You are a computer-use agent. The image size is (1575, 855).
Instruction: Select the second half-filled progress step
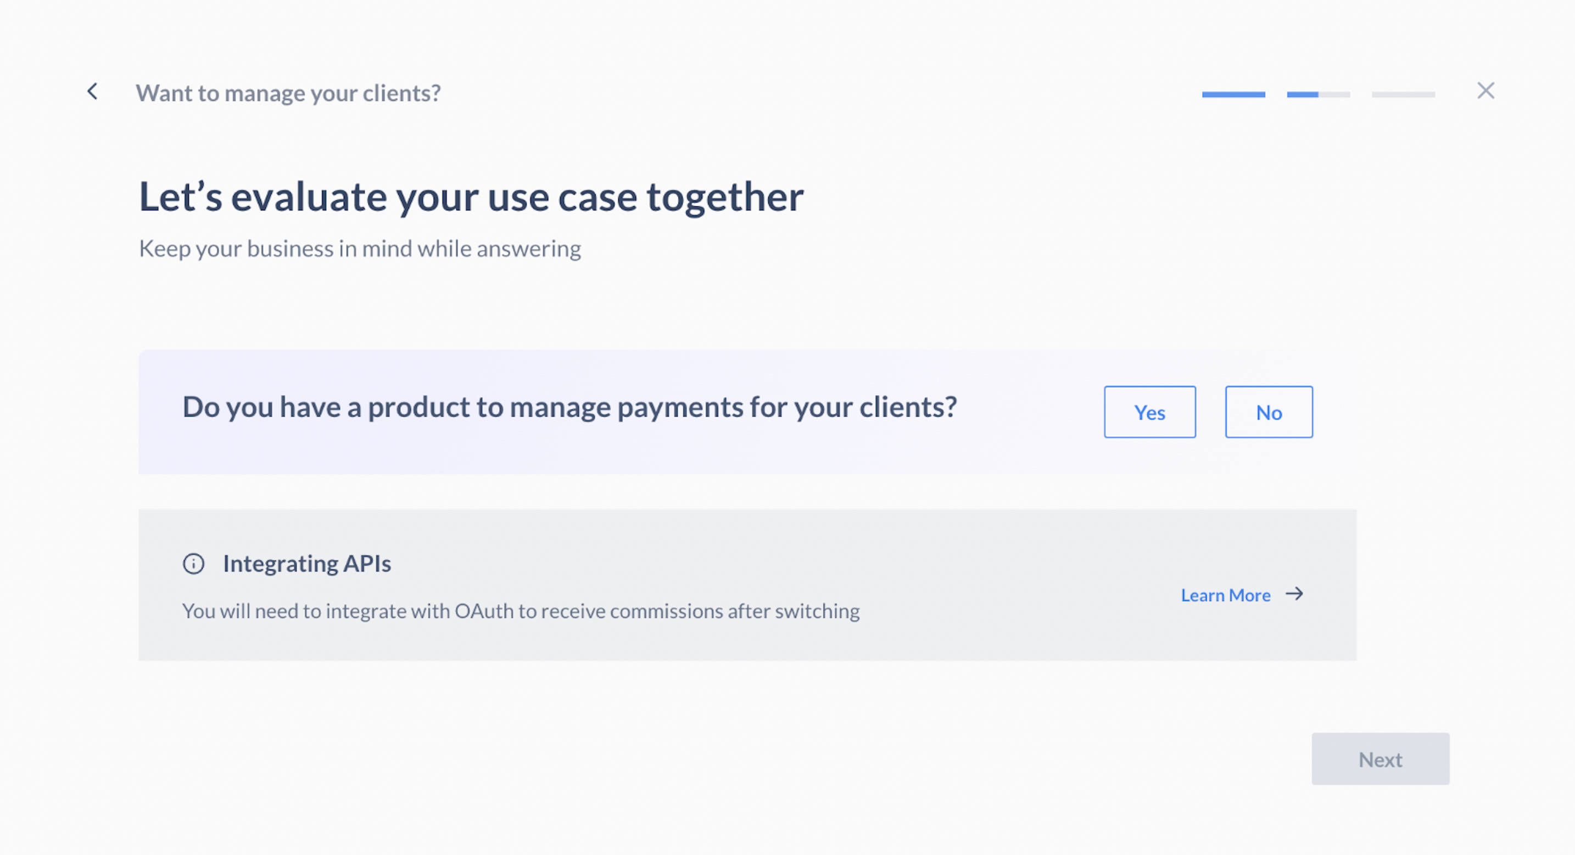coord(1318,94)
